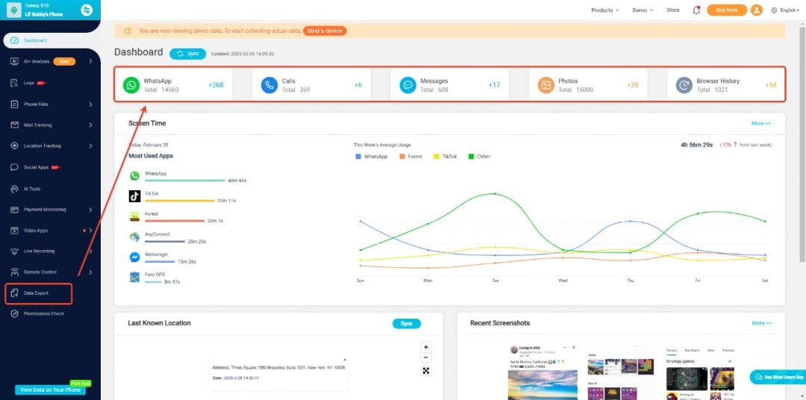Click the WhatsApp icon in stats bar
This screenshot has height=400, width=806.
(x=131, y=85)
